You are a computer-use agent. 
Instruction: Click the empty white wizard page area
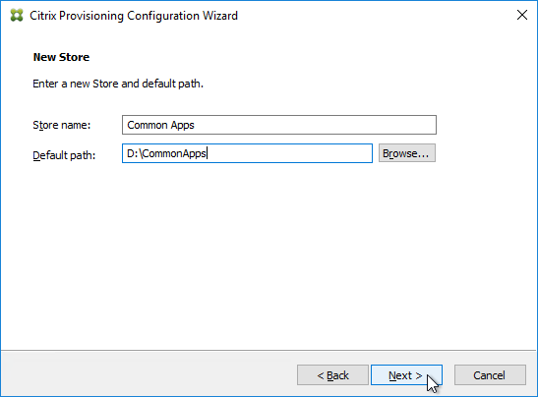click(x=268, y=257)
